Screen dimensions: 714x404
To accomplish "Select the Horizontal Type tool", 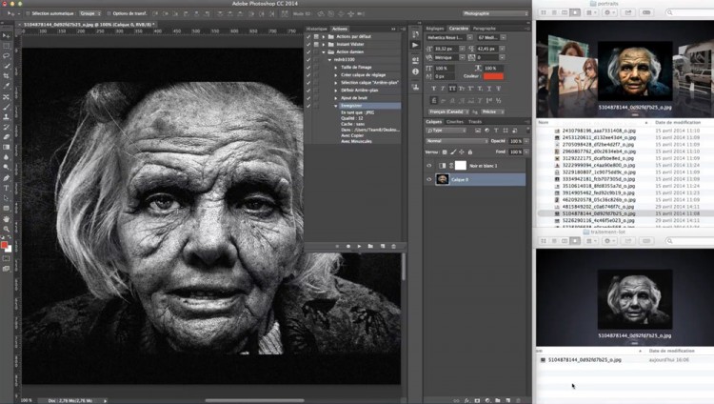I will (x=7, y=187).
